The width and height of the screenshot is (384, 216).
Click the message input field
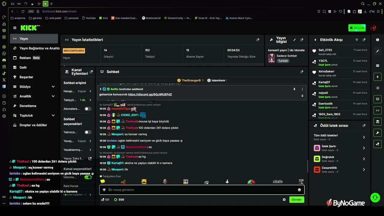pos(202,190)
